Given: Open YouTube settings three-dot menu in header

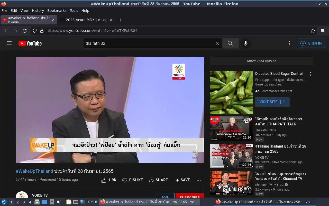Looking at the screenshot, I should (x=290, y=43).
